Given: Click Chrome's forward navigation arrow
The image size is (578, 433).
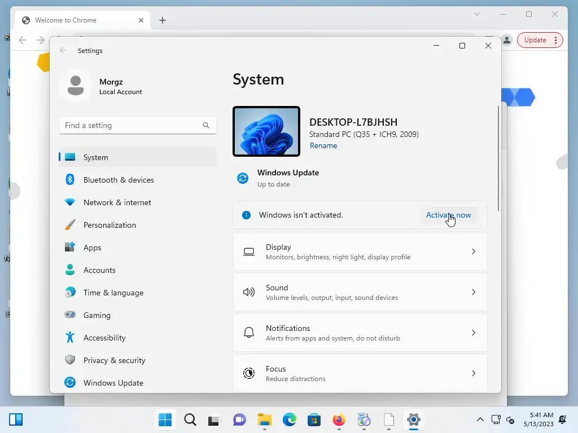Looking at the screenshot, I should pyautogui.click(x=40, y=40).
